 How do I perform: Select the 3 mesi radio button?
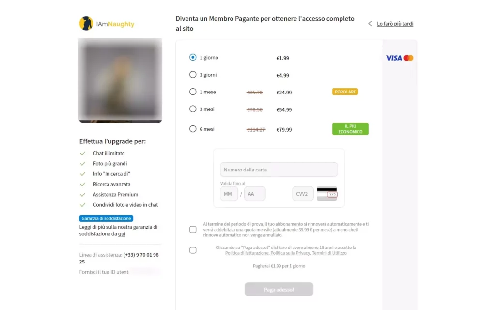tap(193, 109)
